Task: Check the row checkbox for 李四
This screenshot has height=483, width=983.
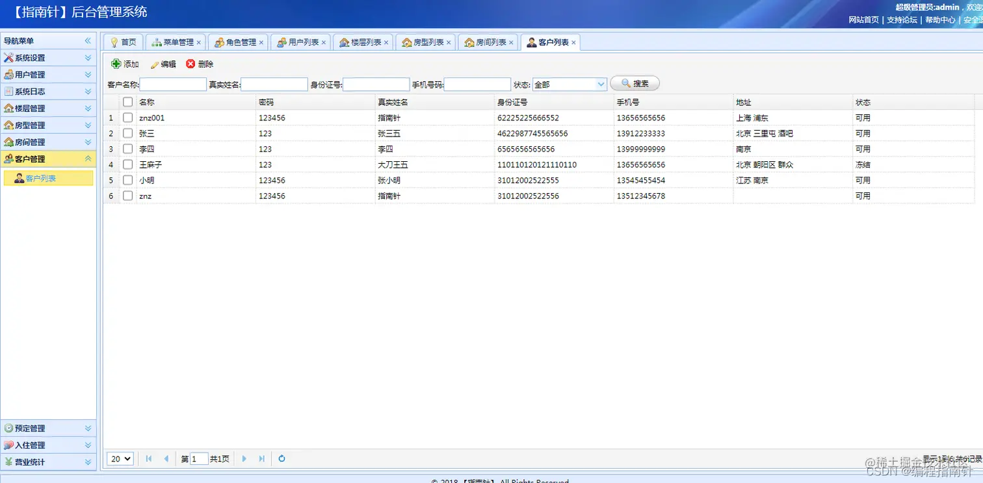Action: pyautogui.click(x=128, y=149)
